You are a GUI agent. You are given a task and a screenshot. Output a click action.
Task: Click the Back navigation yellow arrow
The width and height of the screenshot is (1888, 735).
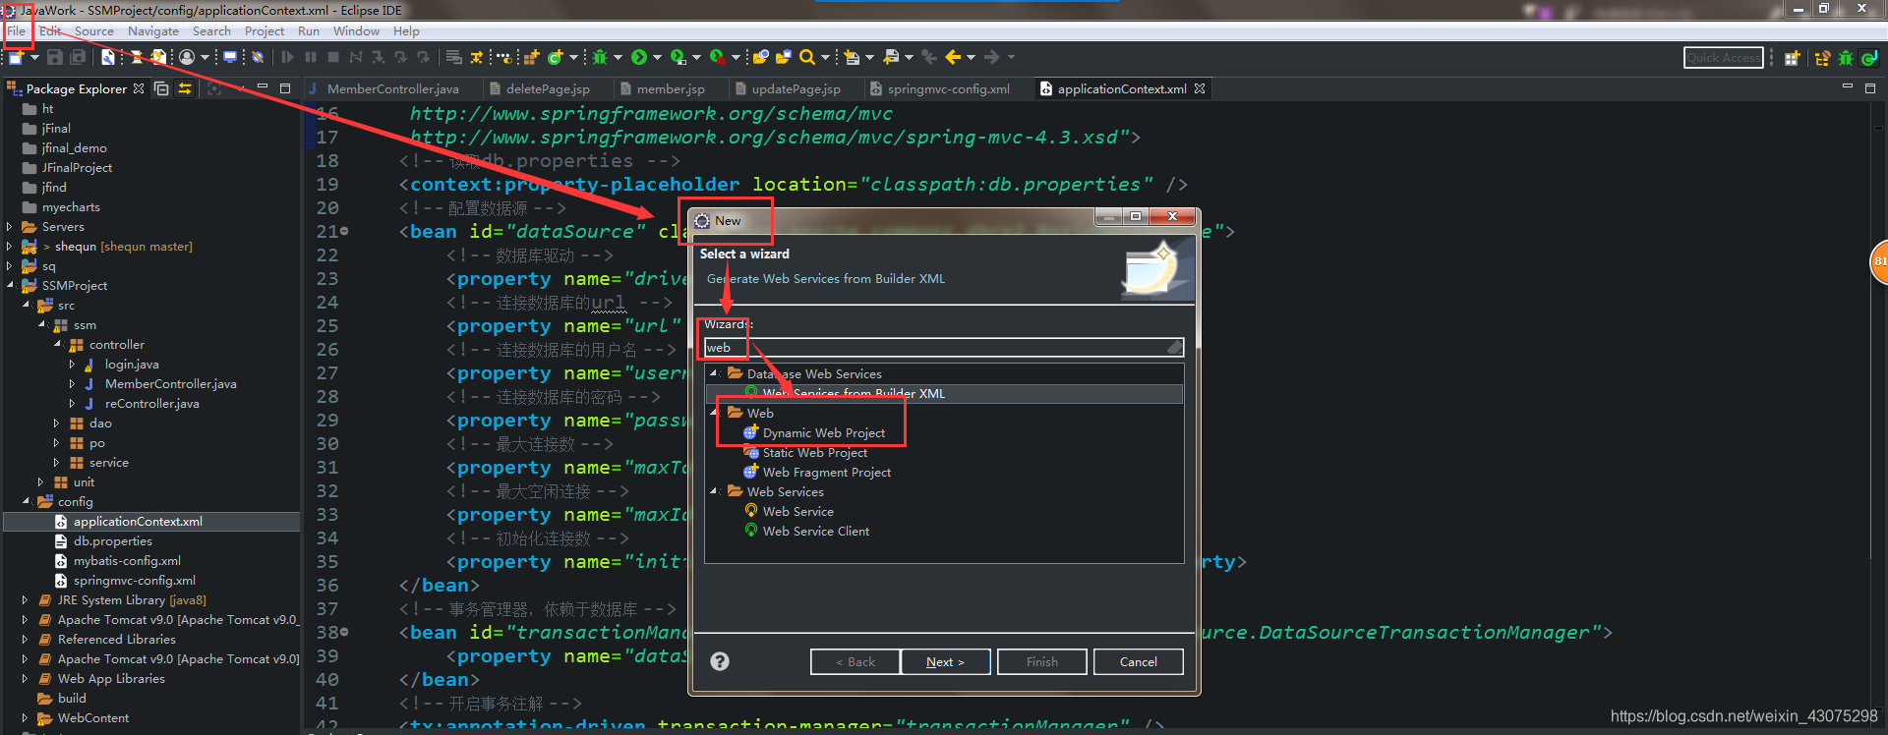coord(953,57)
